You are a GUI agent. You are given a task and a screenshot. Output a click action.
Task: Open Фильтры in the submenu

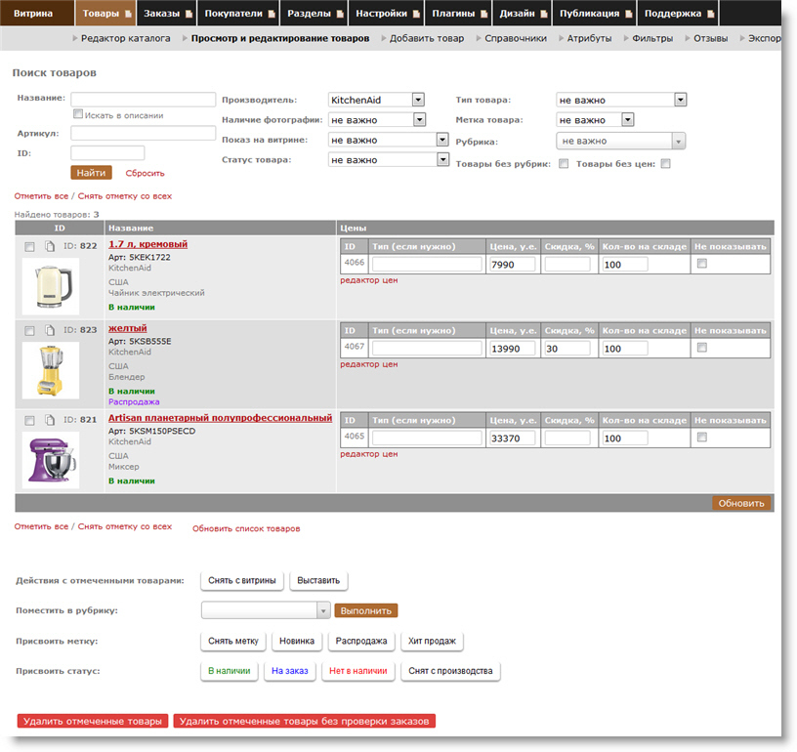click(652, 38)
